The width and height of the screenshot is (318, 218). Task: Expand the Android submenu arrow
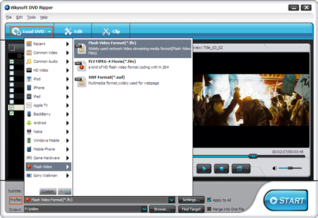tap(68, 123)
